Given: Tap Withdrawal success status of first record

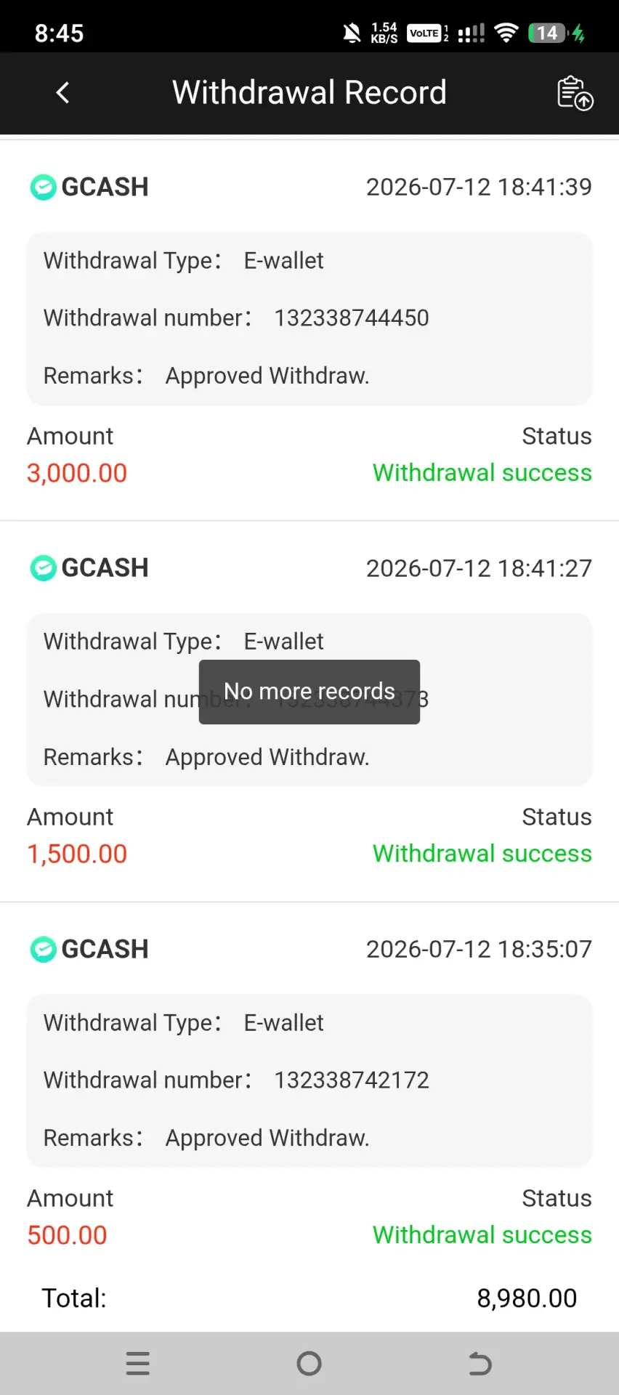Looking at the screenshot, I should 482,473.
